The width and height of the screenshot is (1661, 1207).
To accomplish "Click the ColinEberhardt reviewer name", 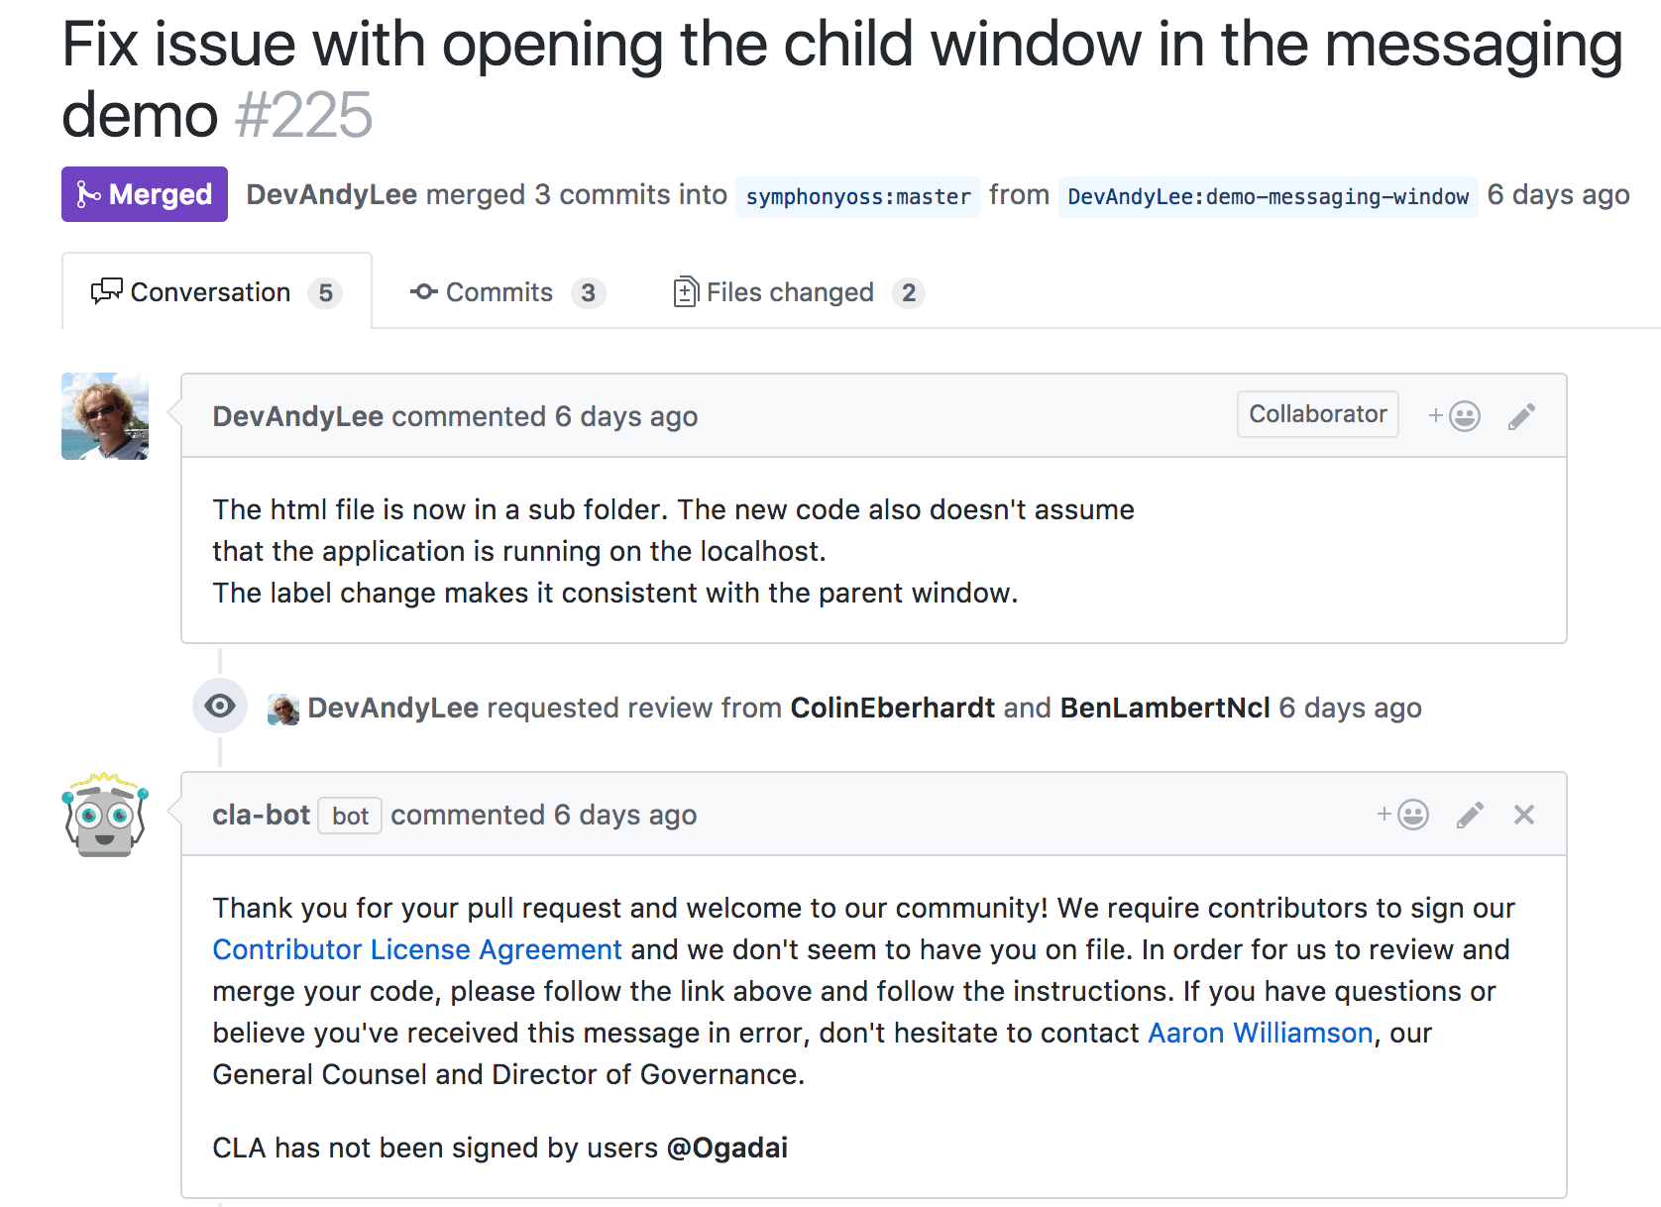I will tap(892, 708).
